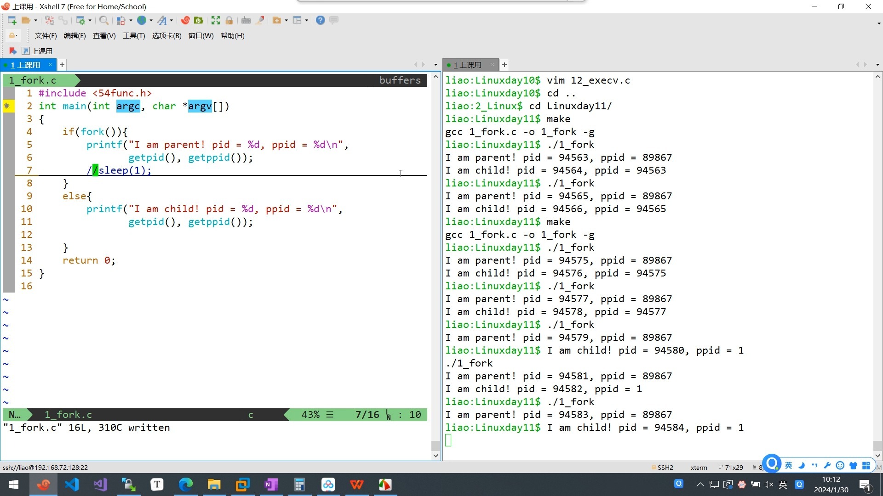
Task: Expand the Open folder dropdown arrow
Action: tap(35, 20)
